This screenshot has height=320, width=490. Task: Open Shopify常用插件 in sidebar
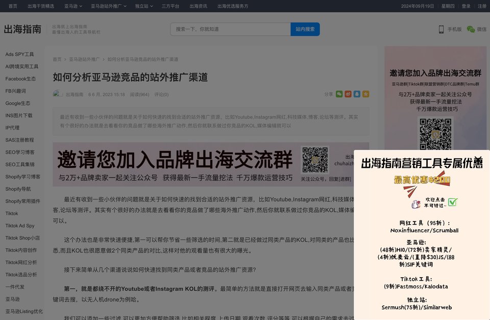pyautogui.click(x=23, y=201)
